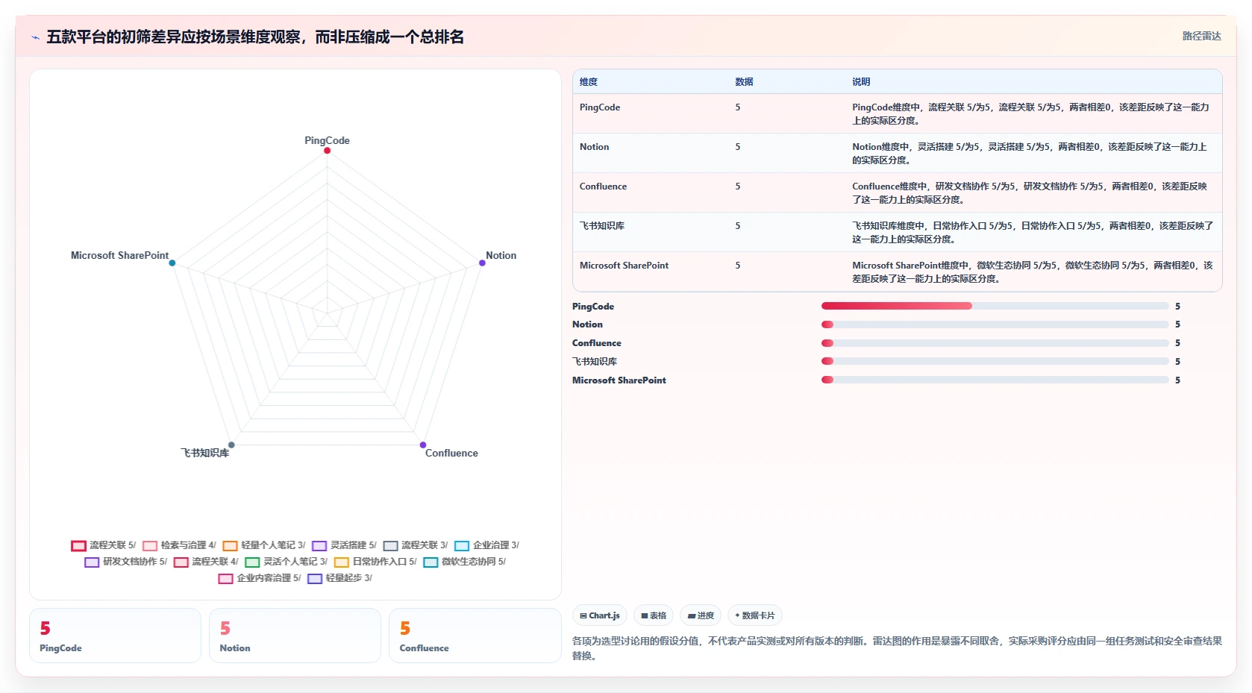
Task: Select the Confluence table row name
Action: point(603,186)
